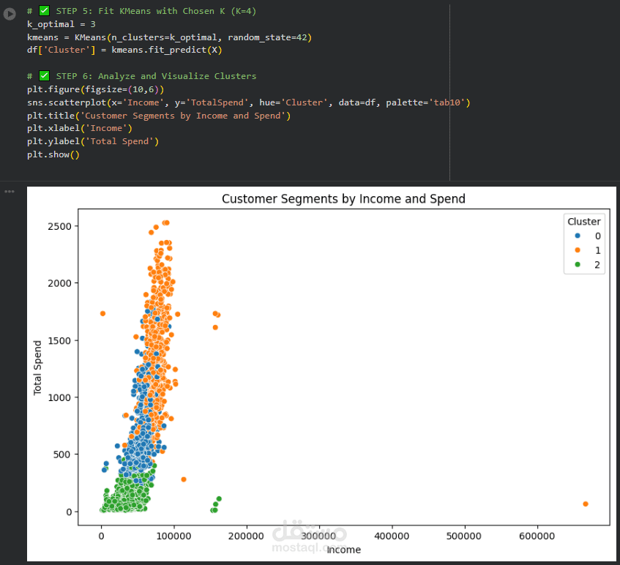The width and height of the screenshot is (620, 565).
Task: Click the plt.show() line
Action: [x=53, y=154]
